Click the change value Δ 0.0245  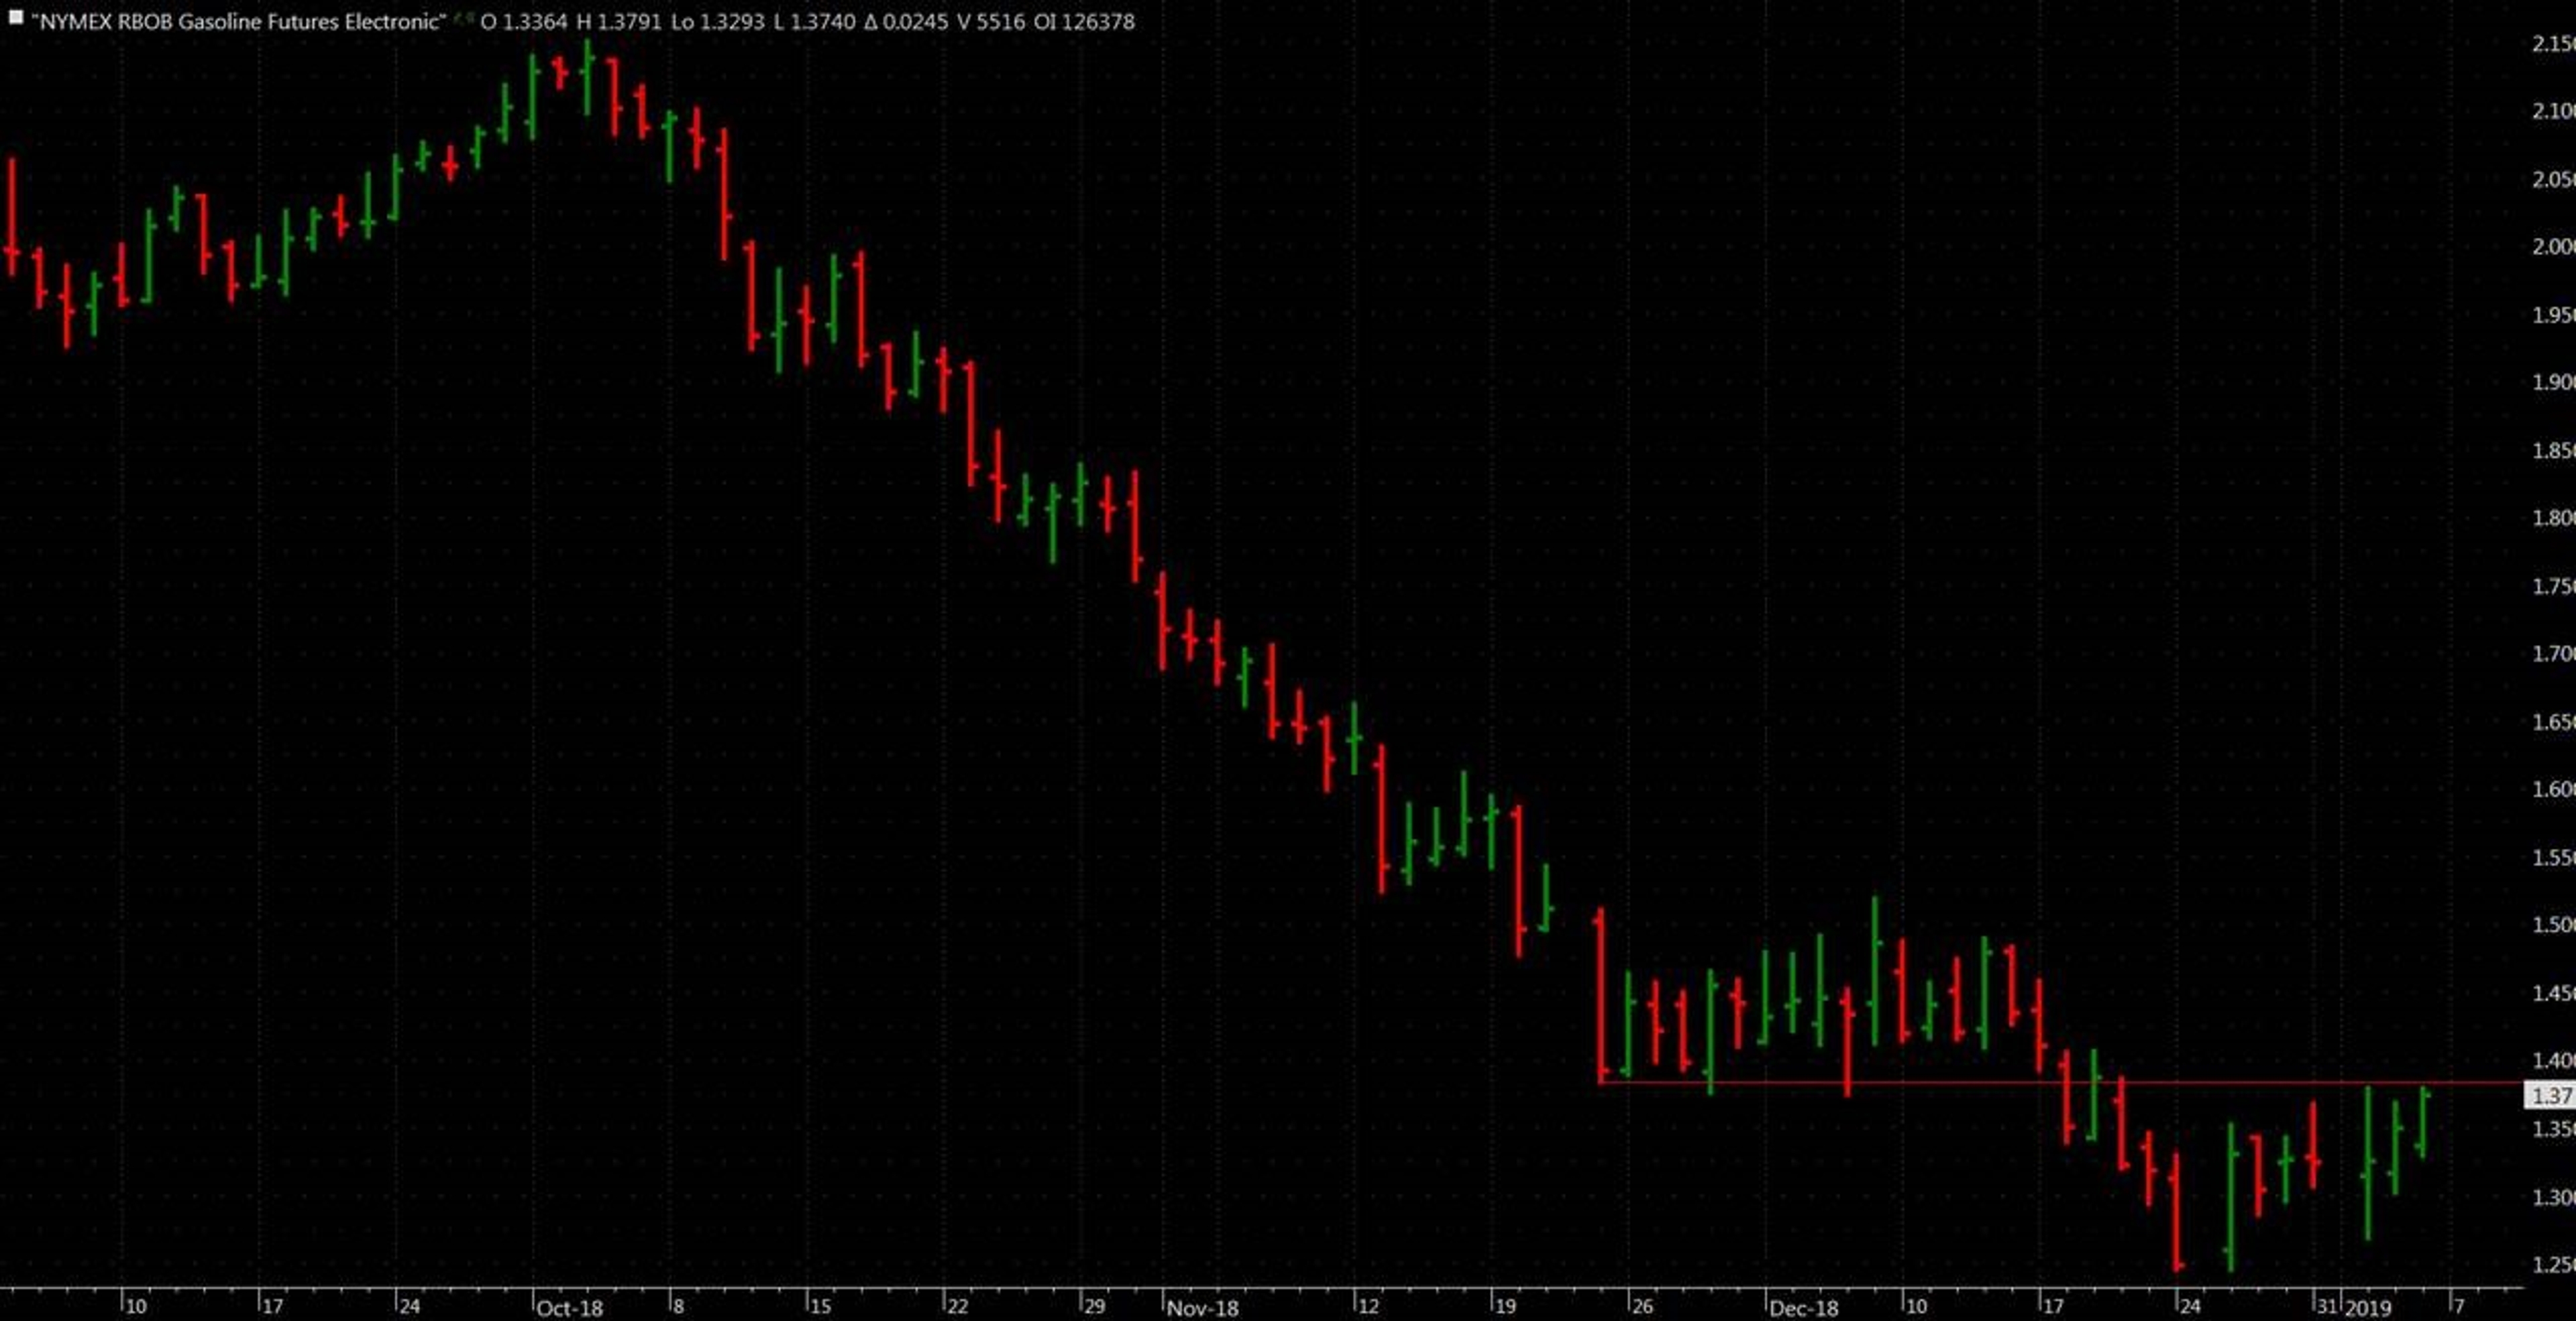[x=906, y=21]
